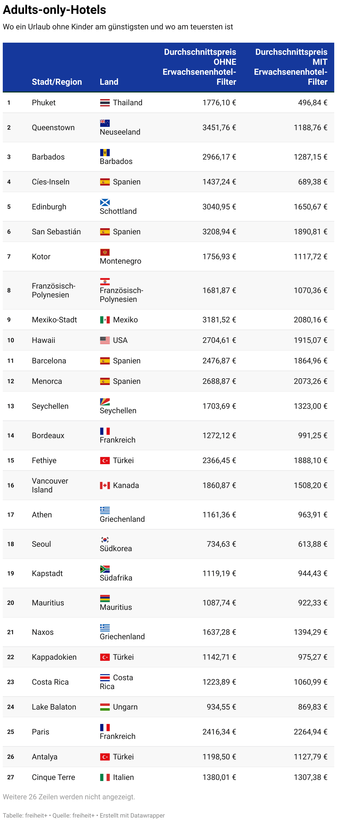Screen dimensions: 337x822
Task: Open the Datawrapper credit link
Action: click(x=132, y=815)
